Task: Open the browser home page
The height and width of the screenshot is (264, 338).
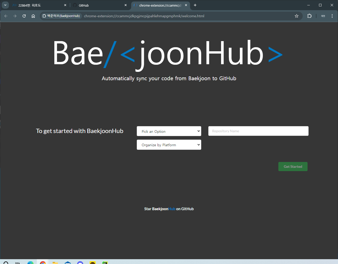Action: click(x=33, y=16)
